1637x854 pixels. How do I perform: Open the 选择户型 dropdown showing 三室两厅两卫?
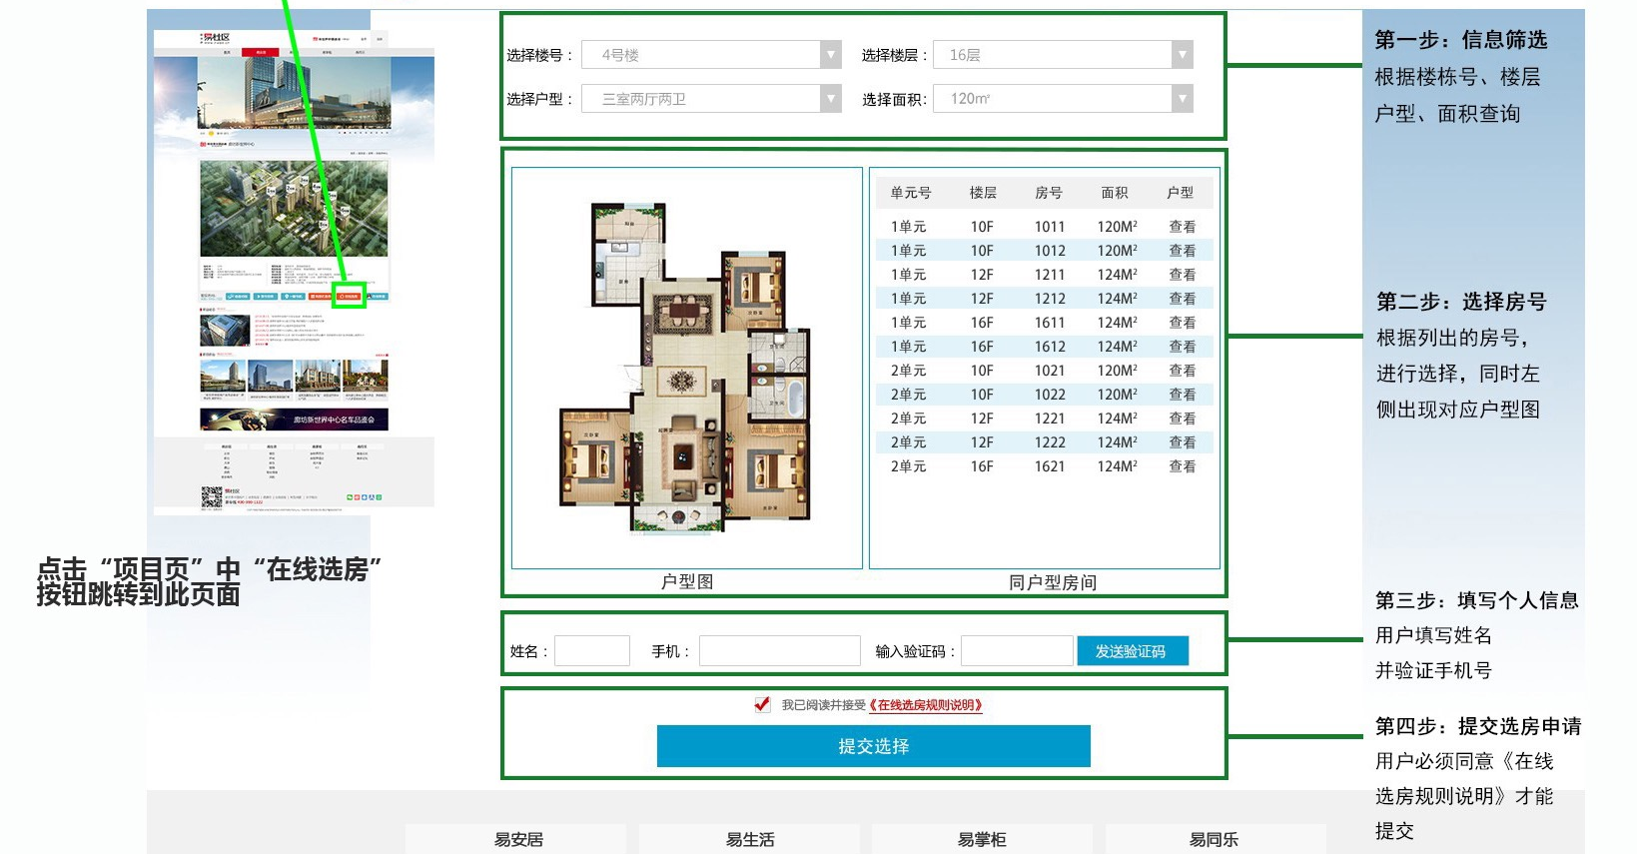point(711,99)
